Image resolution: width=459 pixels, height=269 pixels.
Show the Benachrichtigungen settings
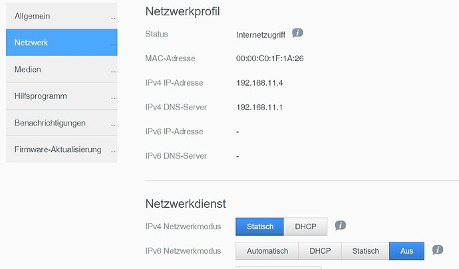(61, 123)
